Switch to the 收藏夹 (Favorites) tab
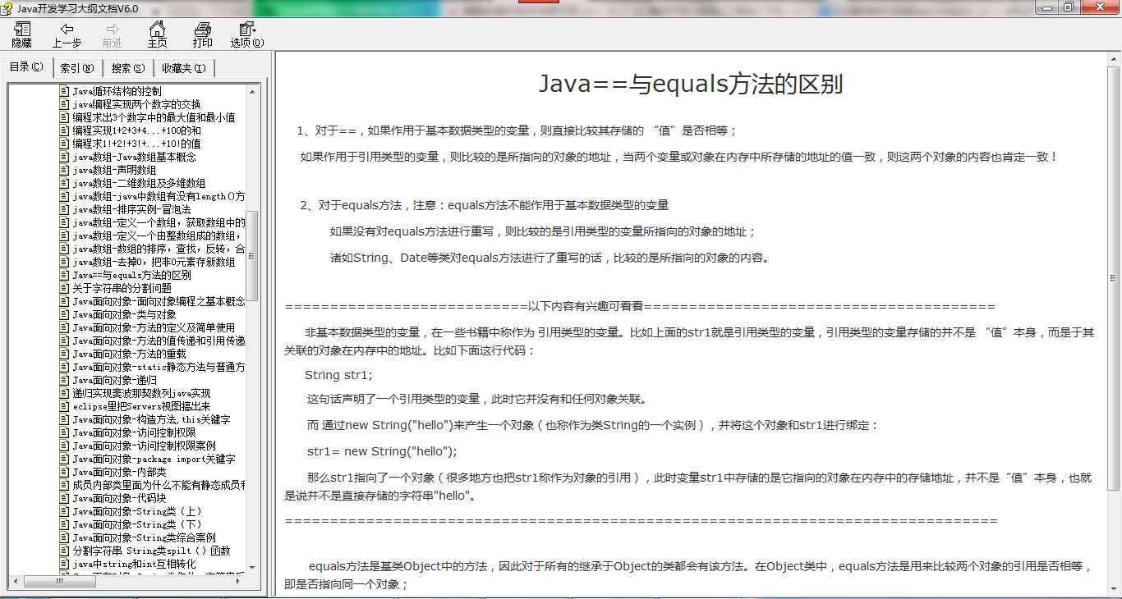The image size is (1122, 599). pyautogui.click(x=184, y=68)
